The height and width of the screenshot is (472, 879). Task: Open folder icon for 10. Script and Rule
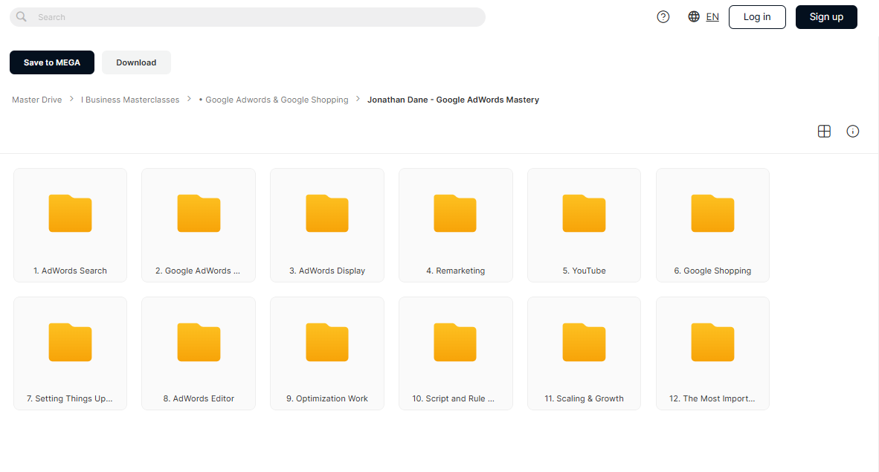coord(455,342)
